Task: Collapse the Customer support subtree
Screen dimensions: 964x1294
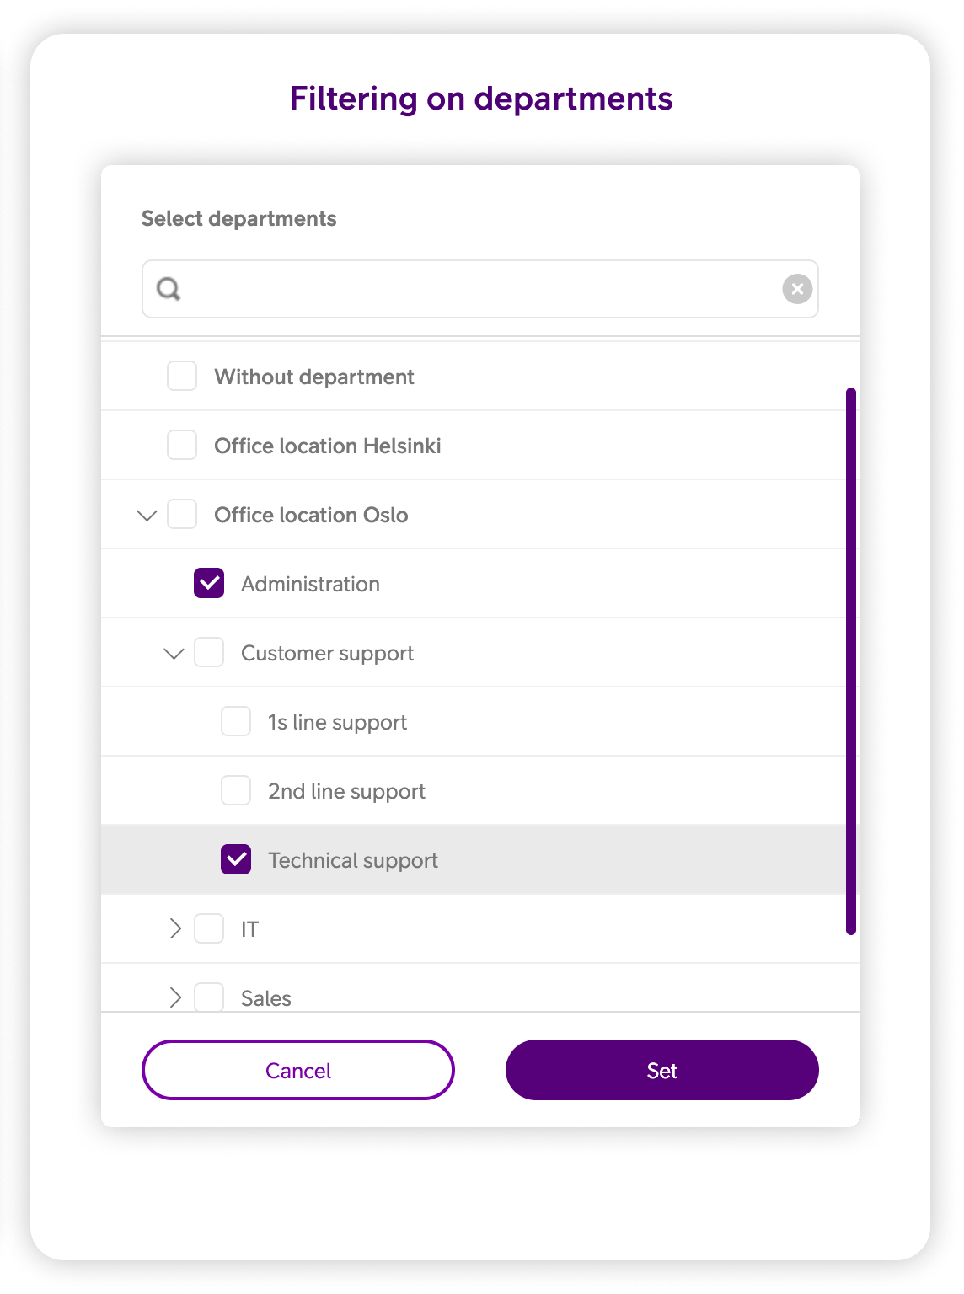Action: (174, 653)
